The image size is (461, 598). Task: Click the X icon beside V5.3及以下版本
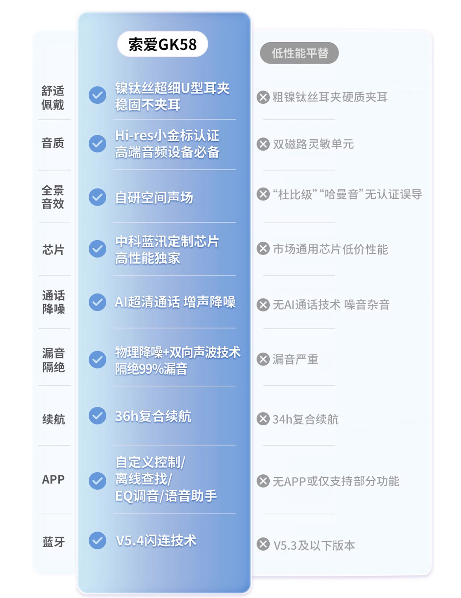point(263,545)
